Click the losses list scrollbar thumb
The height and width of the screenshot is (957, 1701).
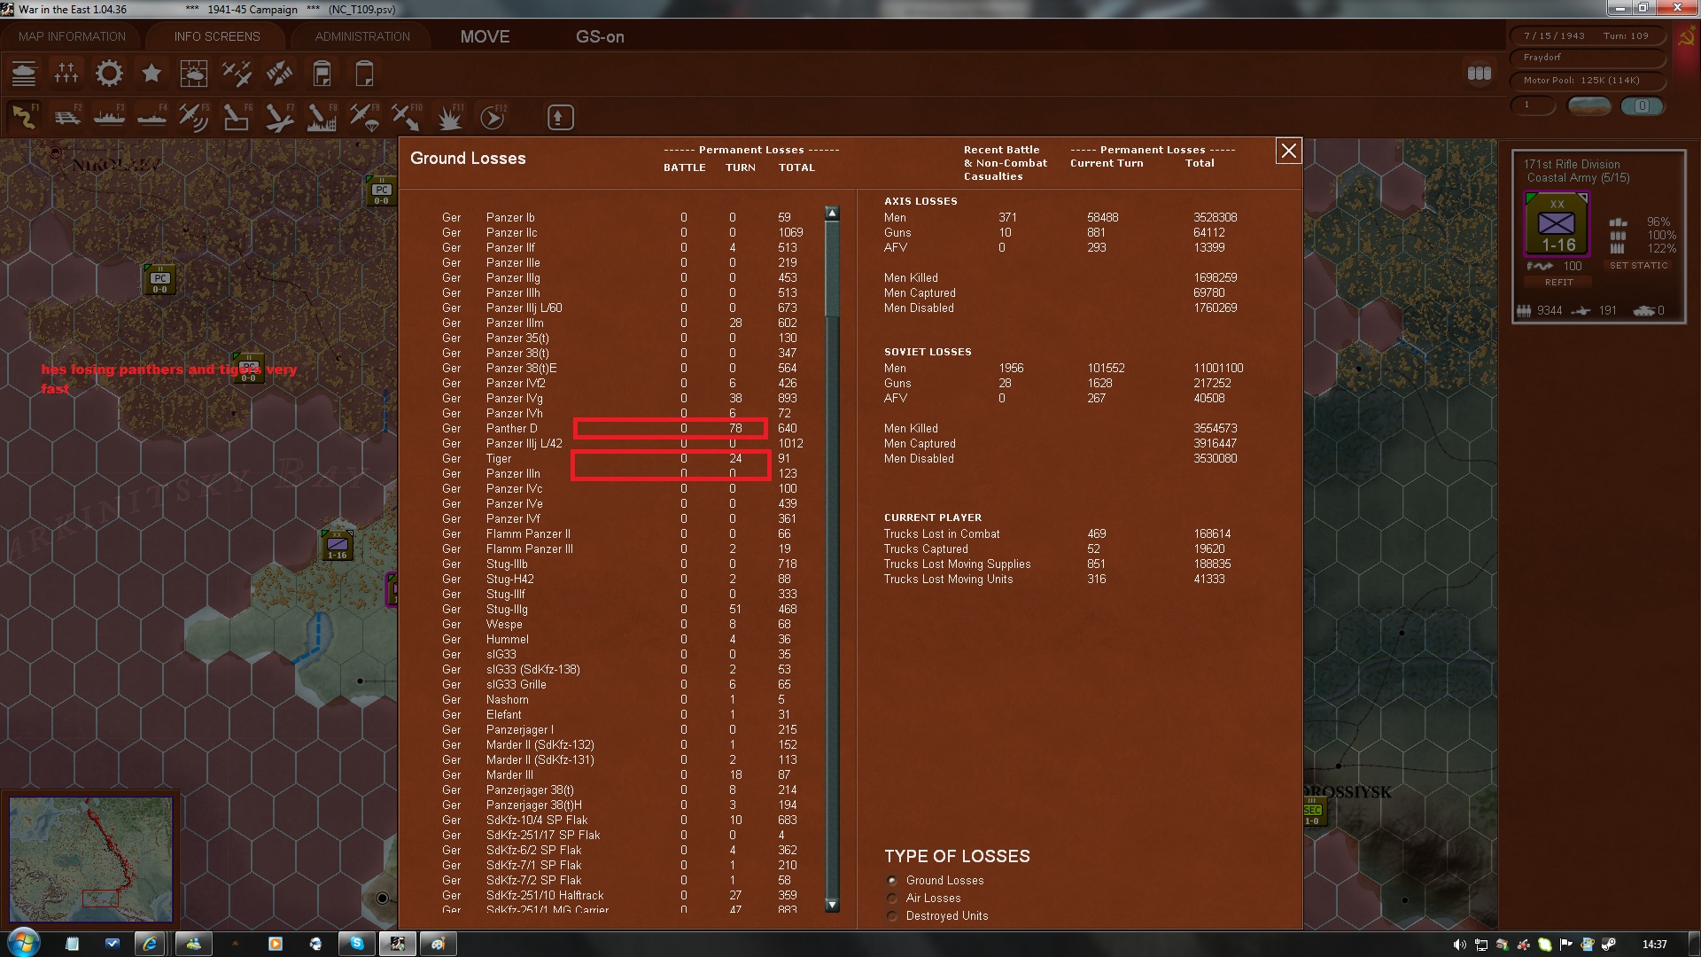point(831,268)
